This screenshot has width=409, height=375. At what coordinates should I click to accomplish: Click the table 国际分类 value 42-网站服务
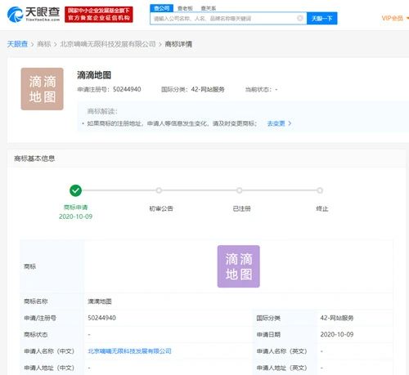[x=337, y=318]
